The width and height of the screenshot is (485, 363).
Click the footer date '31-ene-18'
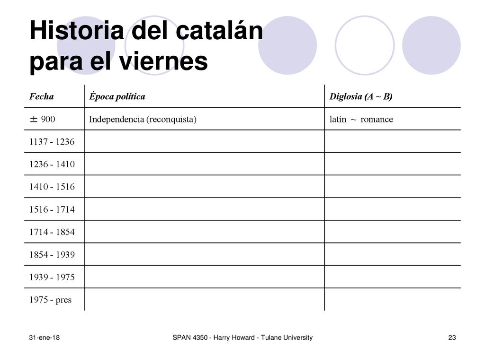pyautogui.click(x=44, y=337)
